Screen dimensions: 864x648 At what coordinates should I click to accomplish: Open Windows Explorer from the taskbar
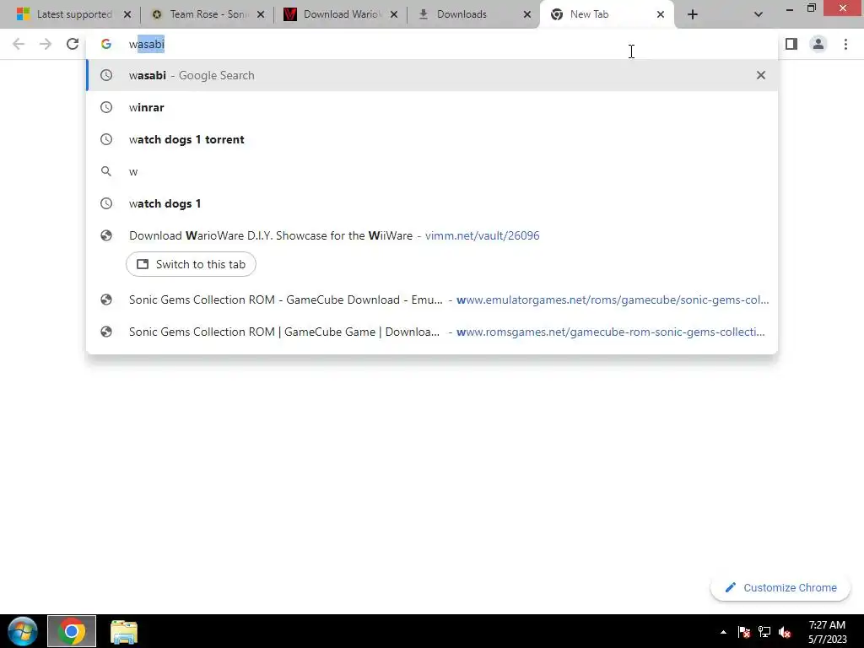click(124, 632)
